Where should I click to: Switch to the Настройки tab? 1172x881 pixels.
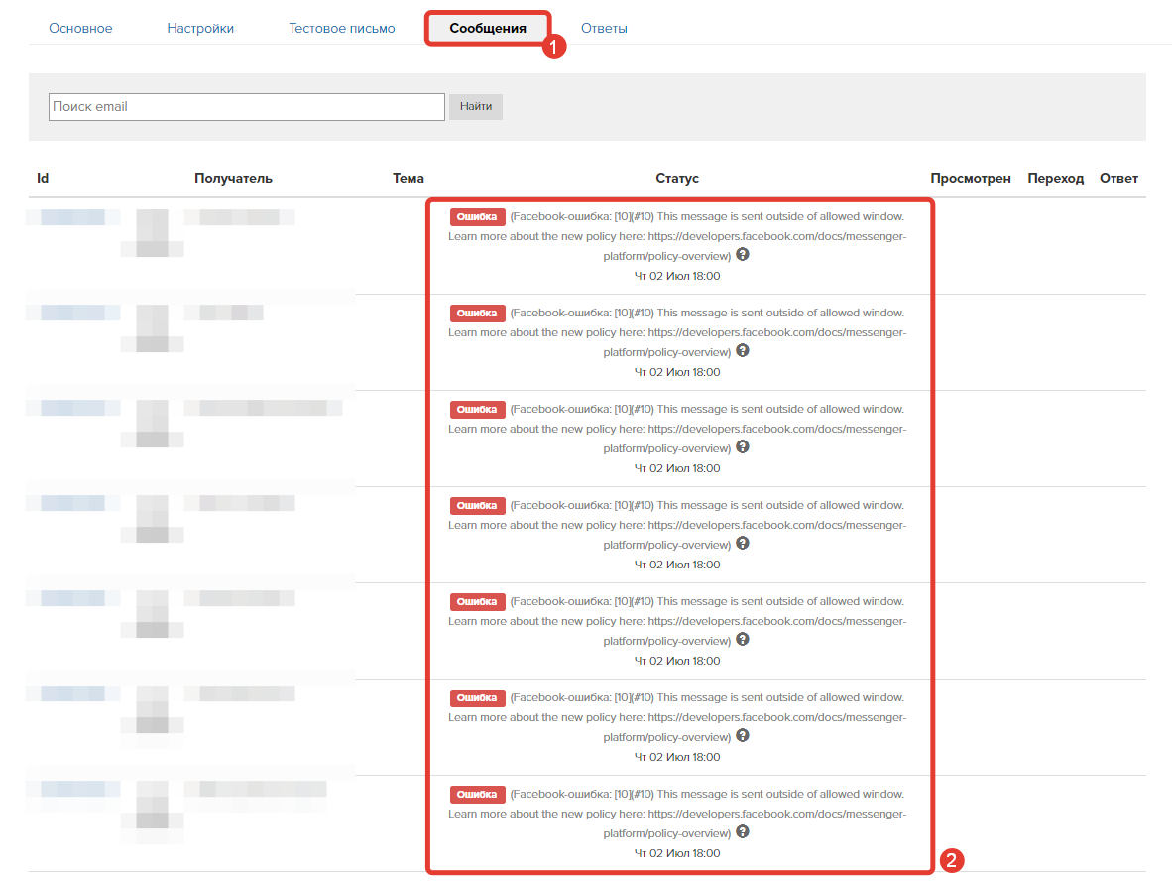click(x=200, y=29)
